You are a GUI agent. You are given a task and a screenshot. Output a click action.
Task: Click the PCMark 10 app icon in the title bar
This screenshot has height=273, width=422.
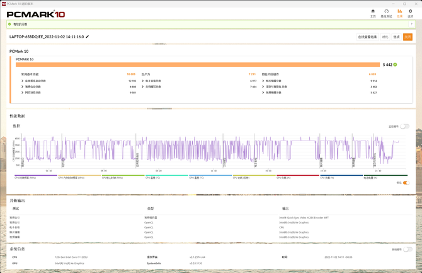click(x=4, y=4)
